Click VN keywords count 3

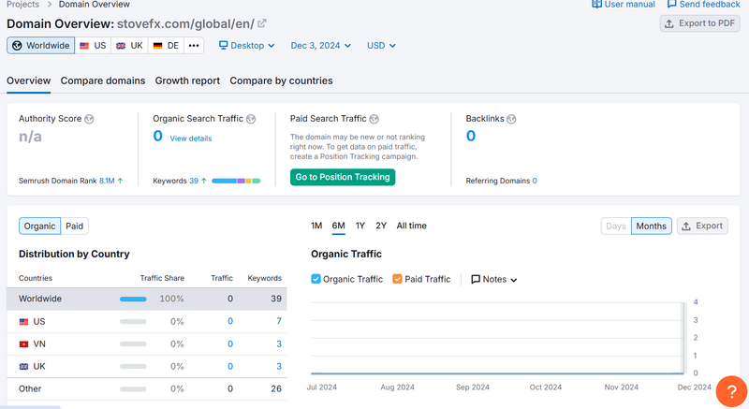[279, 343]
